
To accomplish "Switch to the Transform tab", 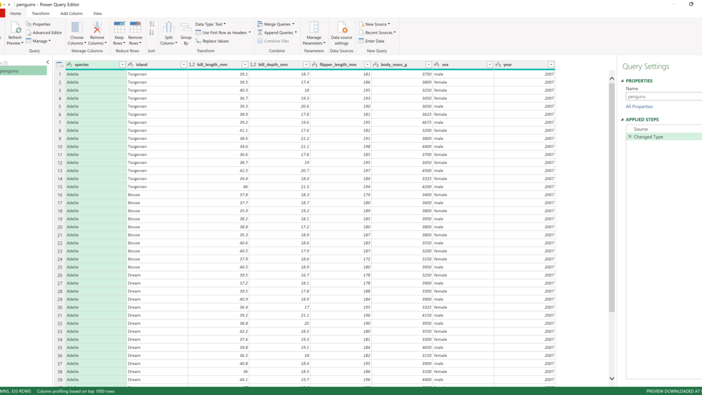I will 40,13.
